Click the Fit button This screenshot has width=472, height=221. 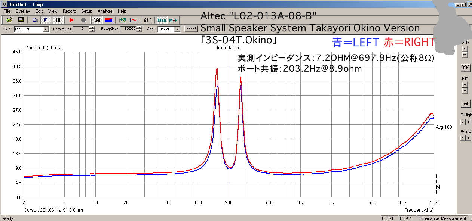[465, 68]
